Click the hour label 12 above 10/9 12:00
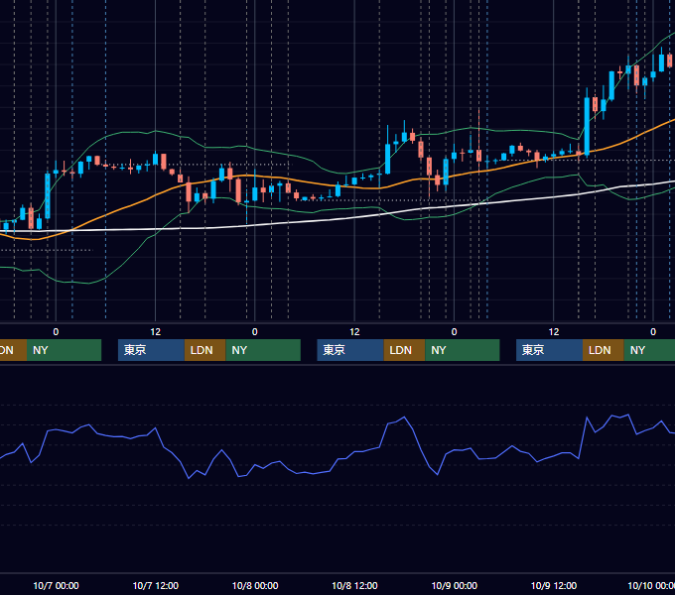Viewport: 675px width, 595px height. (x=554, y=332)
